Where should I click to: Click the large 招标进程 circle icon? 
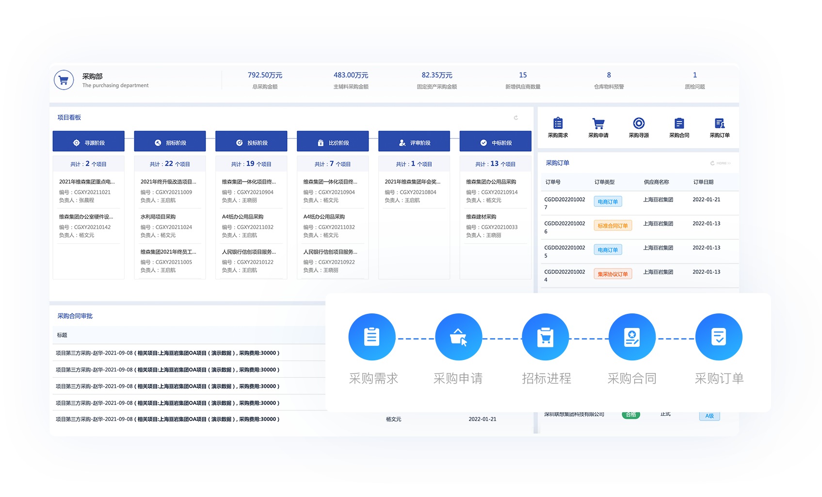click(545, 337)
